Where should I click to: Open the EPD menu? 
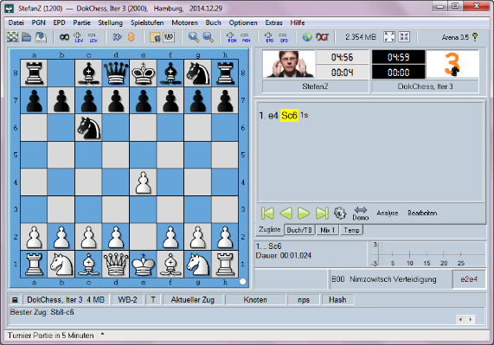pyautogui.click(x=59, y=22)
